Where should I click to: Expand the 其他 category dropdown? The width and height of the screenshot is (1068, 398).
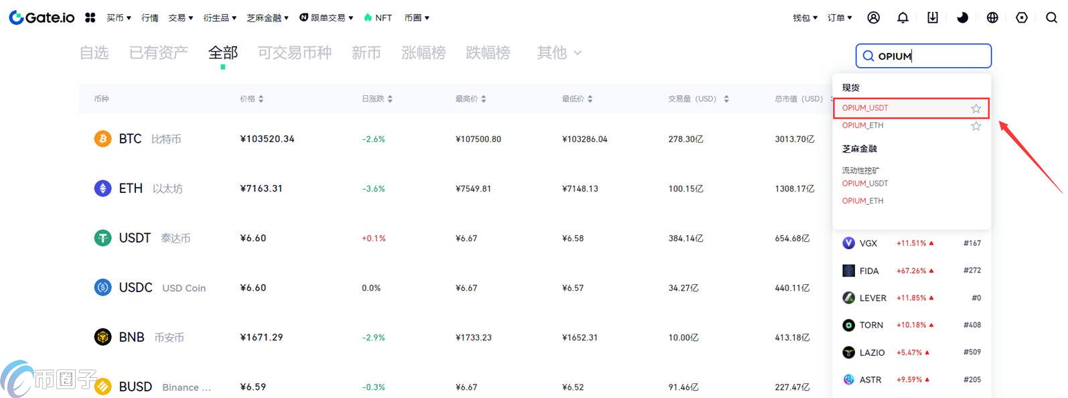point(559,52)
